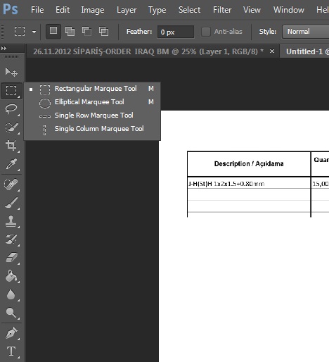Open the Image menu
329x362 pixels.
click(x=93, y=10)
